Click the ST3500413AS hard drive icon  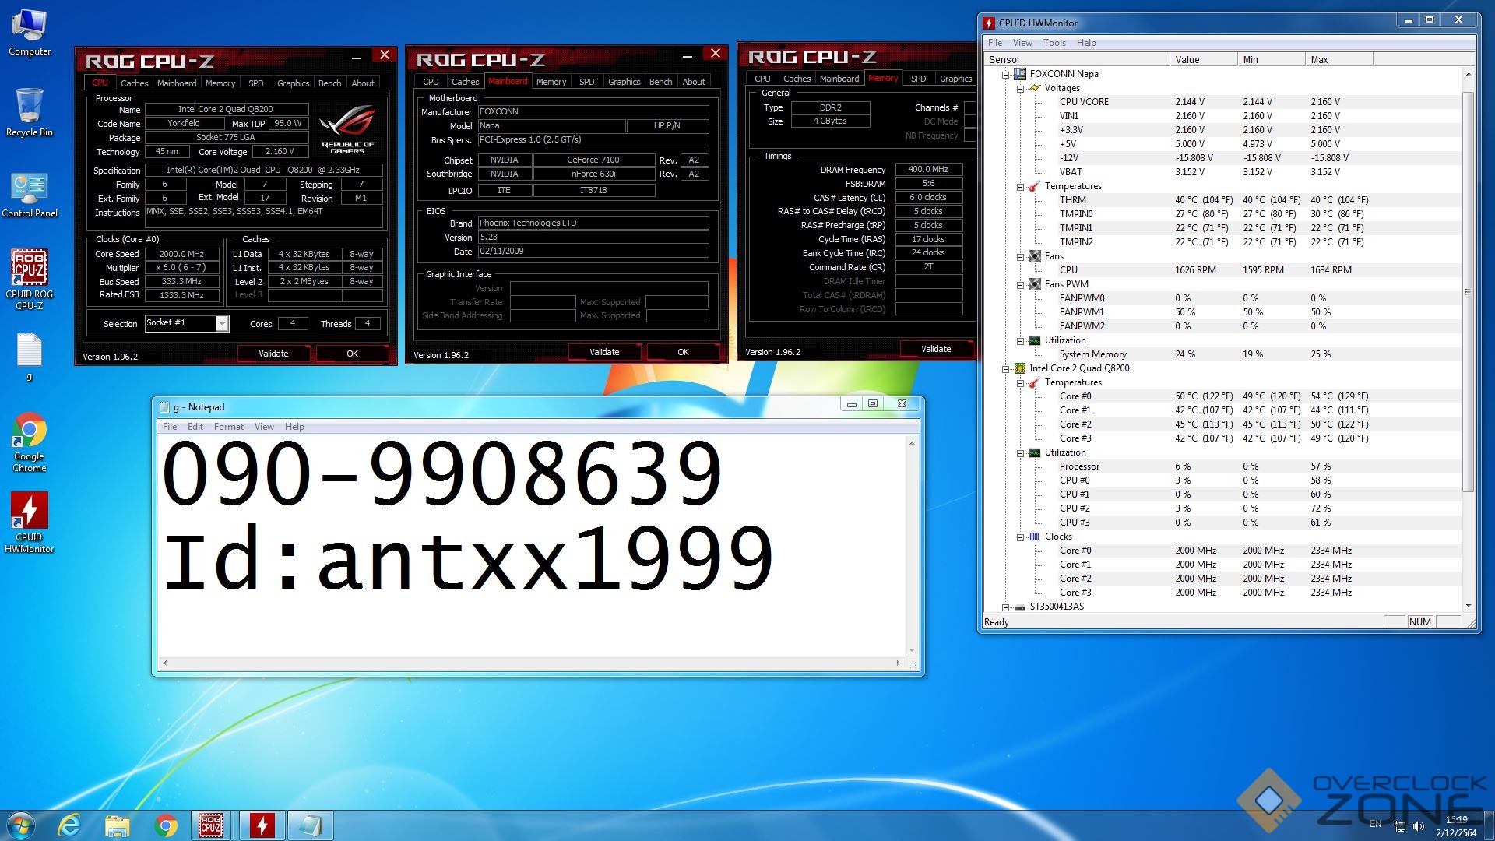point(1020,607)
